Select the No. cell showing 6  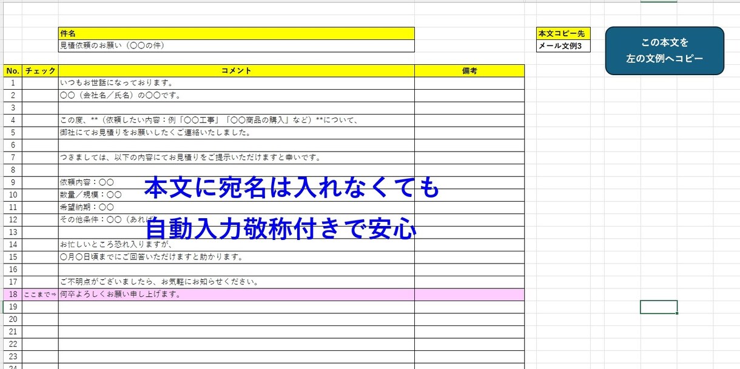[x=13, y=145]
